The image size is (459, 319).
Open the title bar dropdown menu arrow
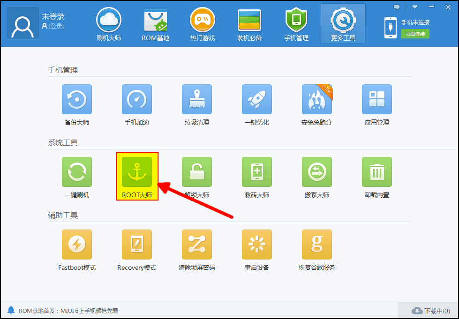pos(414,7)
